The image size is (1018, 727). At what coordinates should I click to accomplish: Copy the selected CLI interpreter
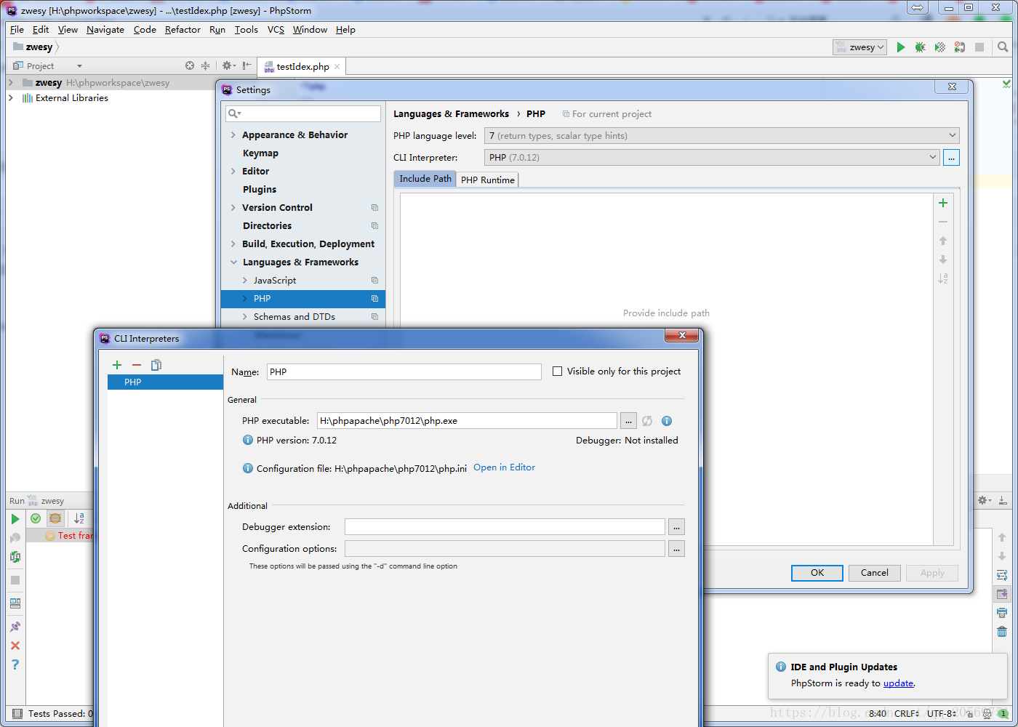pos(156,365)
